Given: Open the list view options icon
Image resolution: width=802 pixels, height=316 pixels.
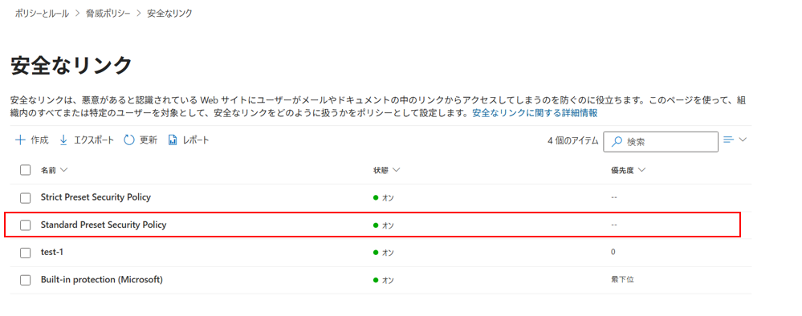Looking at the screenshot, I should [729, 139].
